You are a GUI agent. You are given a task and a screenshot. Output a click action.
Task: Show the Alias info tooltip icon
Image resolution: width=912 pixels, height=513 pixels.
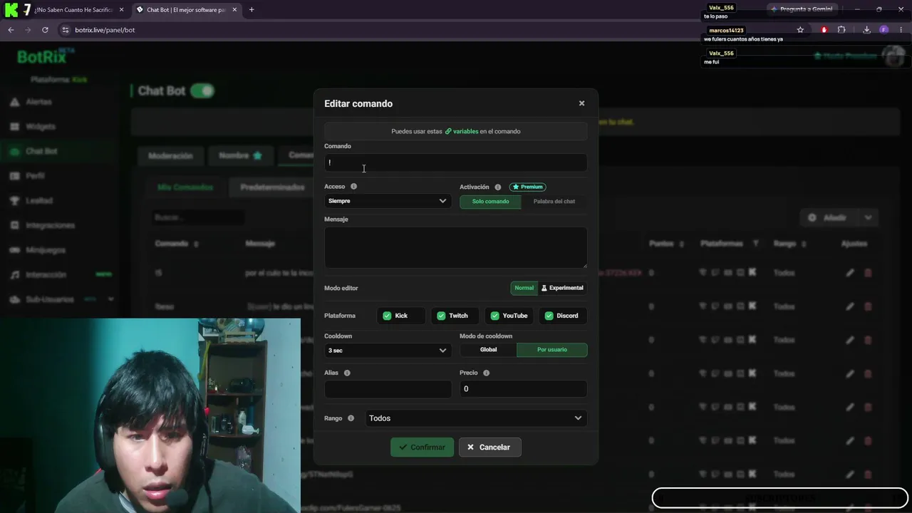[x=347, y=373]
